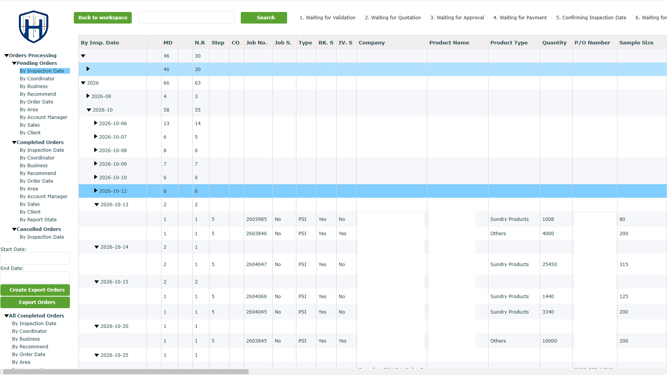Click the Product Type column header
Viewport: 667px width, 375px height.
point(509,43)
